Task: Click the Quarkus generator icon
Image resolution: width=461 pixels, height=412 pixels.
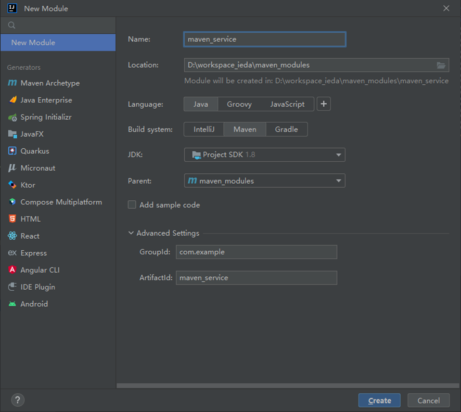Action: [x=12, y=151]
